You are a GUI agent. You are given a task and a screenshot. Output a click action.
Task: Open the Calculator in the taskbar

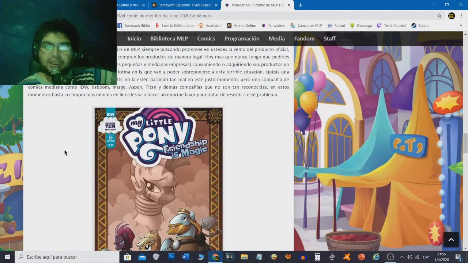(x=317, y=257)
